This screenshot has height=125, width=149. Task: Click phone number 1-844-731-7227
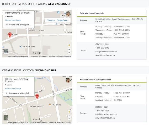click(102, 111)
